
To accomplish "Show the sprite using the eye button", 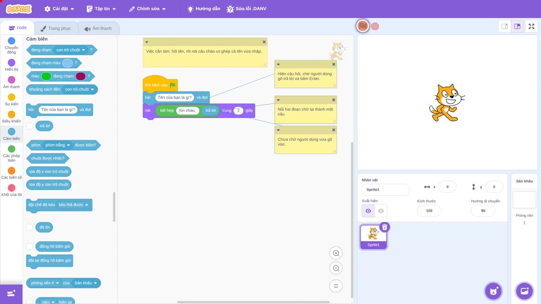I will (x=368, y=211).
